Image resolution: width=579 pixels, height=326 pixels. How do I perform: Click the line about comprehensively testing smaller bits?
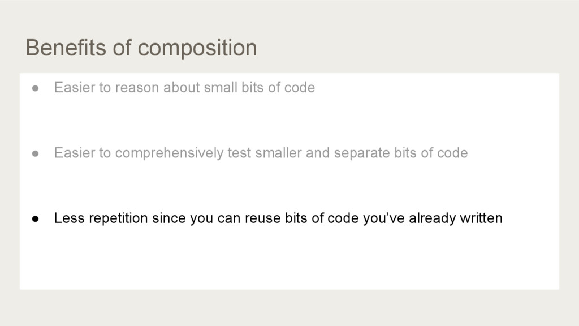(261, 153)
